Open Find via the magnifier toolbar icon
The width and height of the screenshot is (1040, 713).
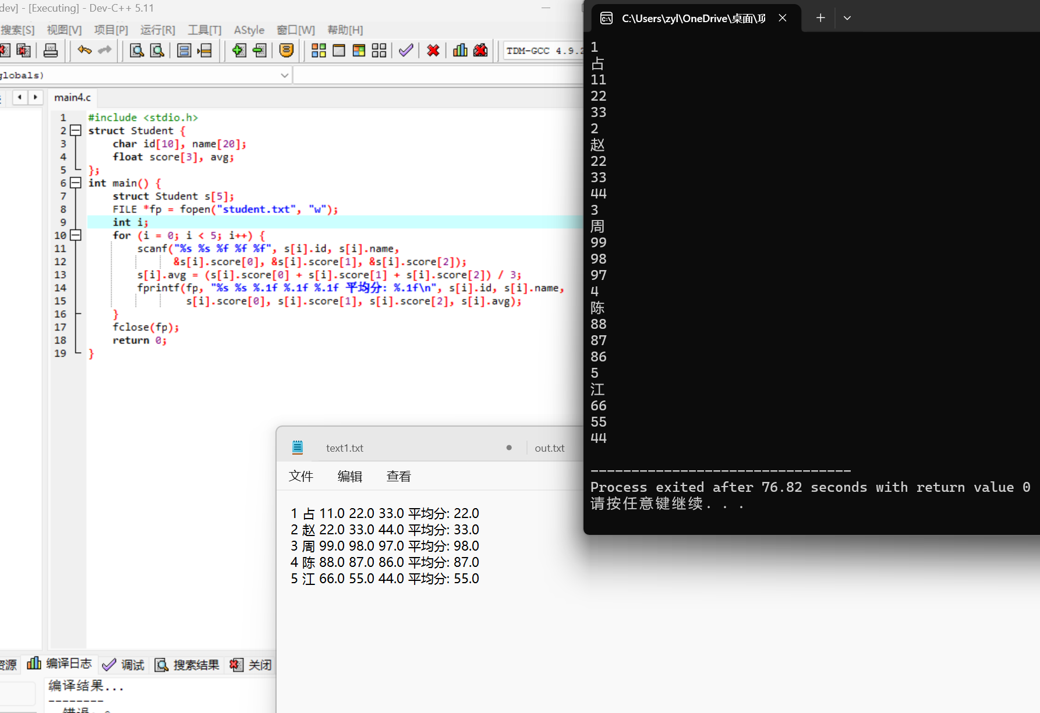click(x=137, y=51)
